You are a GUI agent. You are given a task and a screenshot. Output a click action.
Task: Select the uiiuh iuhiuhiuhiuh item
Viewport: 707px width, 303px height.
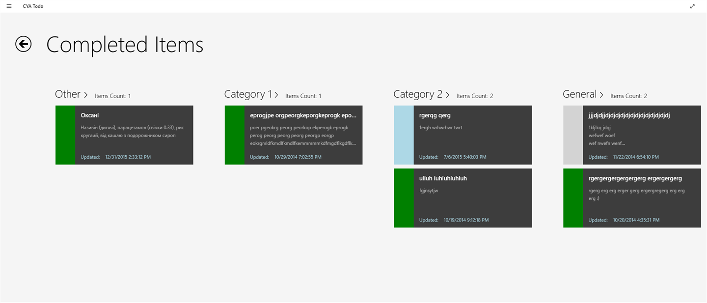pyautogui.click(x=472, y=198)
